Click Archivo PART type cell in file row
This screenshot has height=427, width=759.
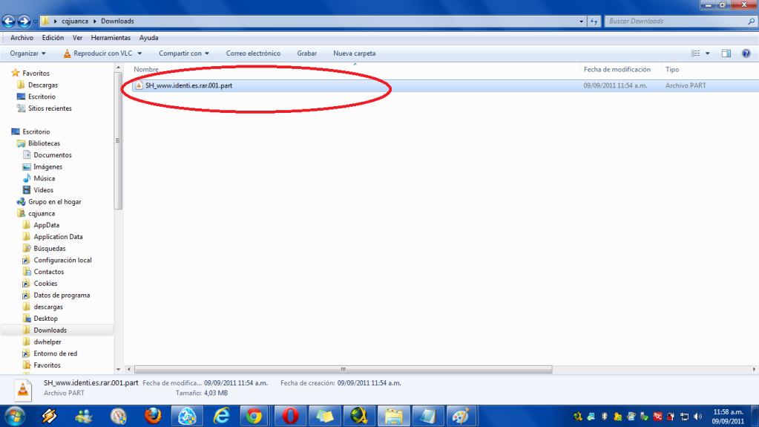(x=686, y=86)
